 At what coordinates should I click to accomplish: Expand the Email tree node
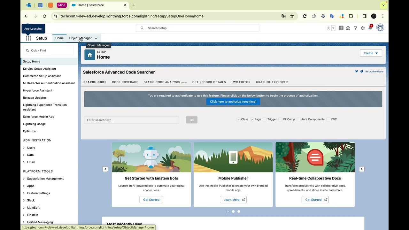(x=24, y=162)
